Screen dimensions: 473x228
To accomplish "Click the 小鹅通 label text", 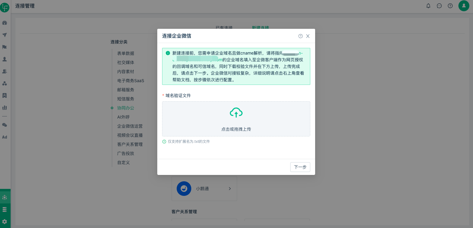I will 202,189.
